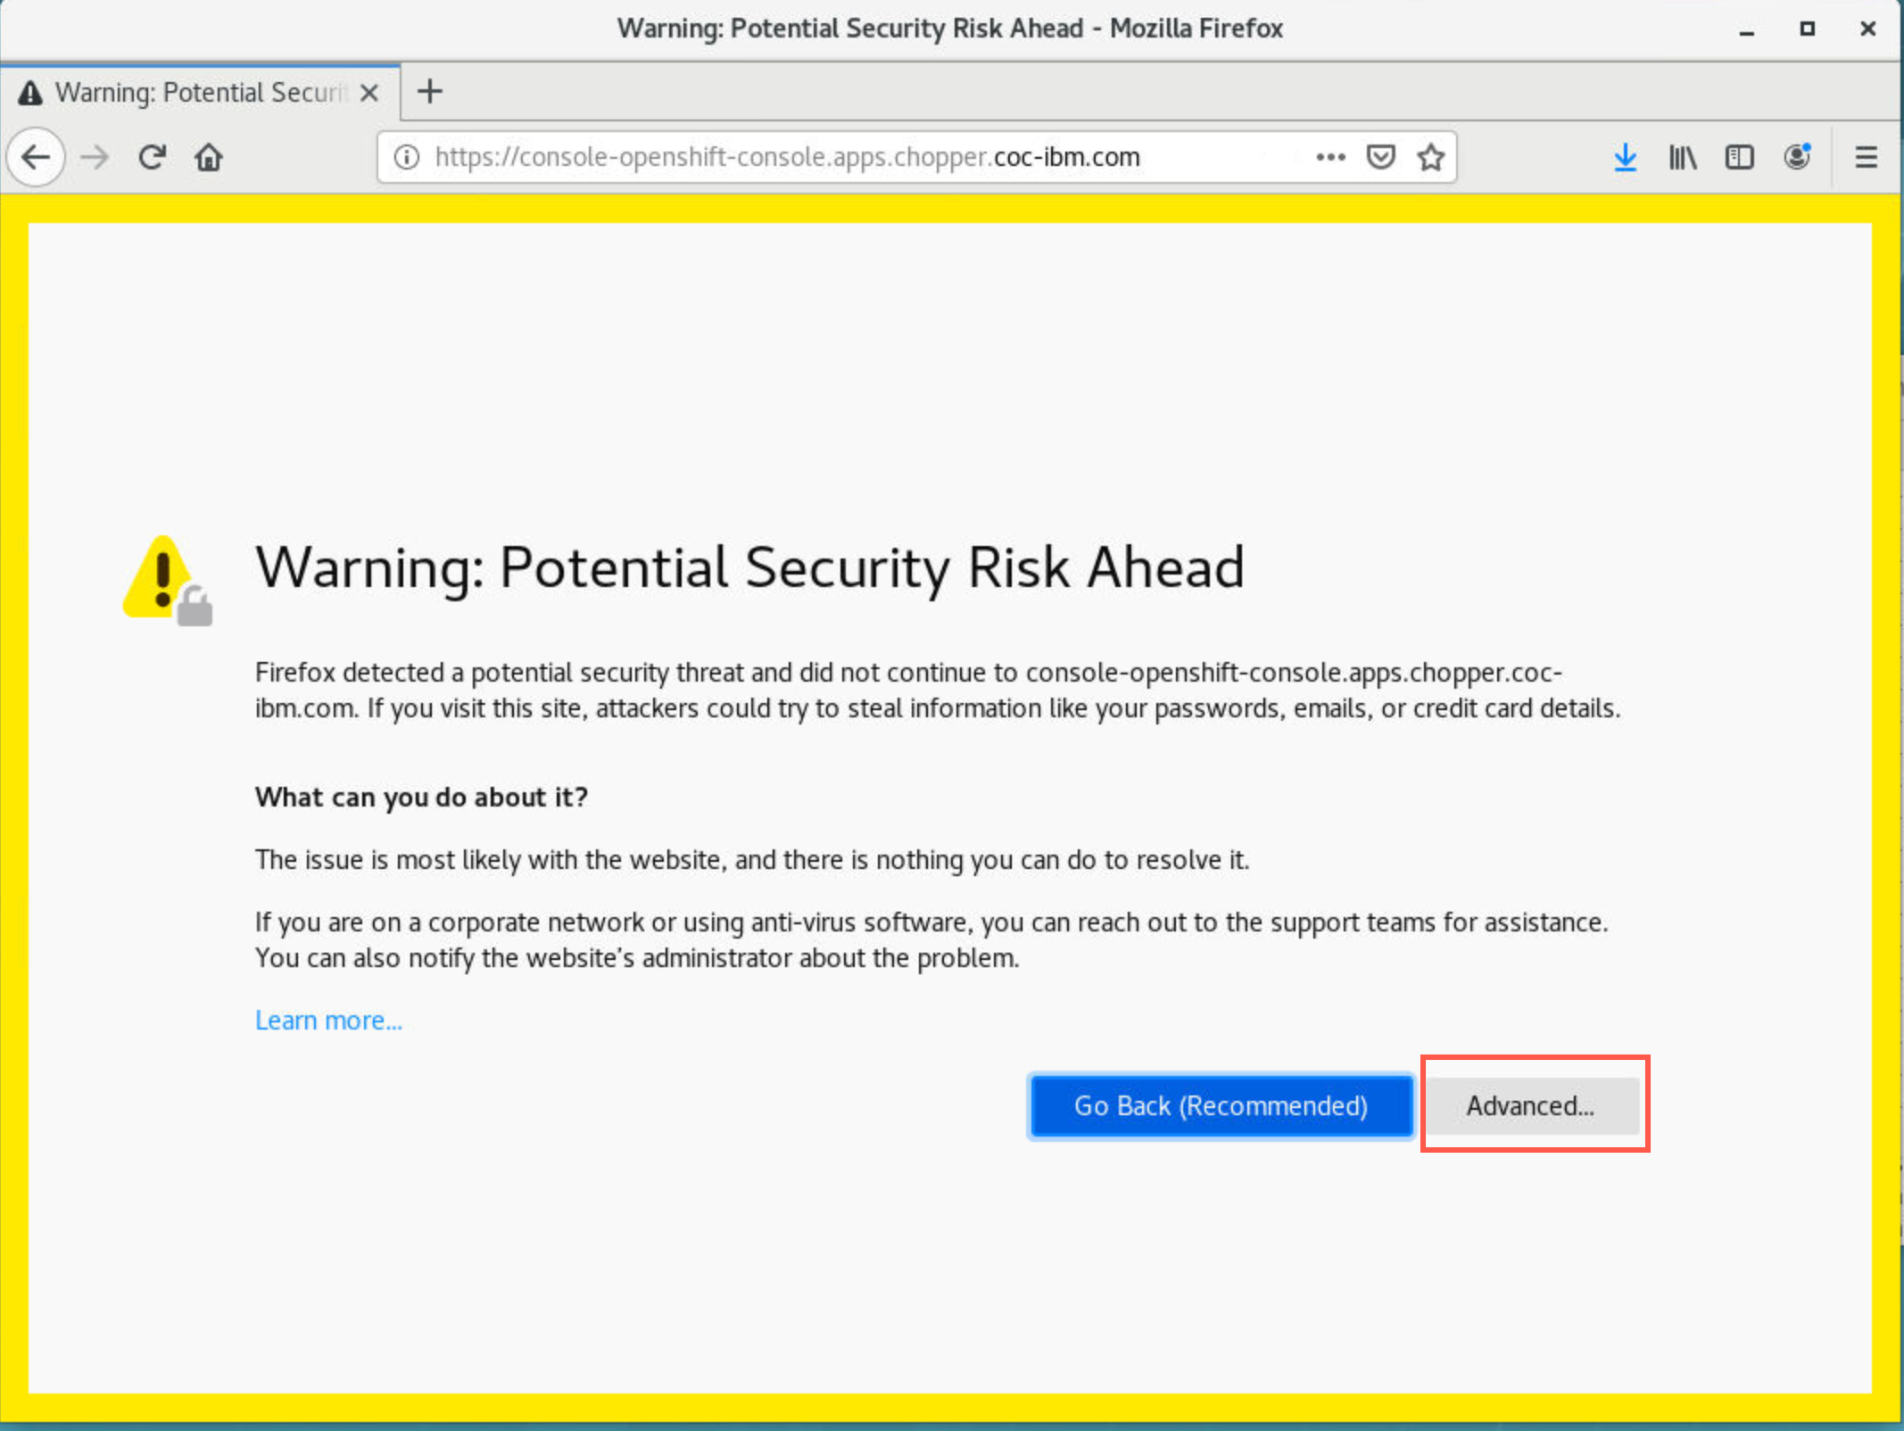Screen dimensions: 1904x1431
Task: Open the Learn more... link
Action: [328, 1020]
